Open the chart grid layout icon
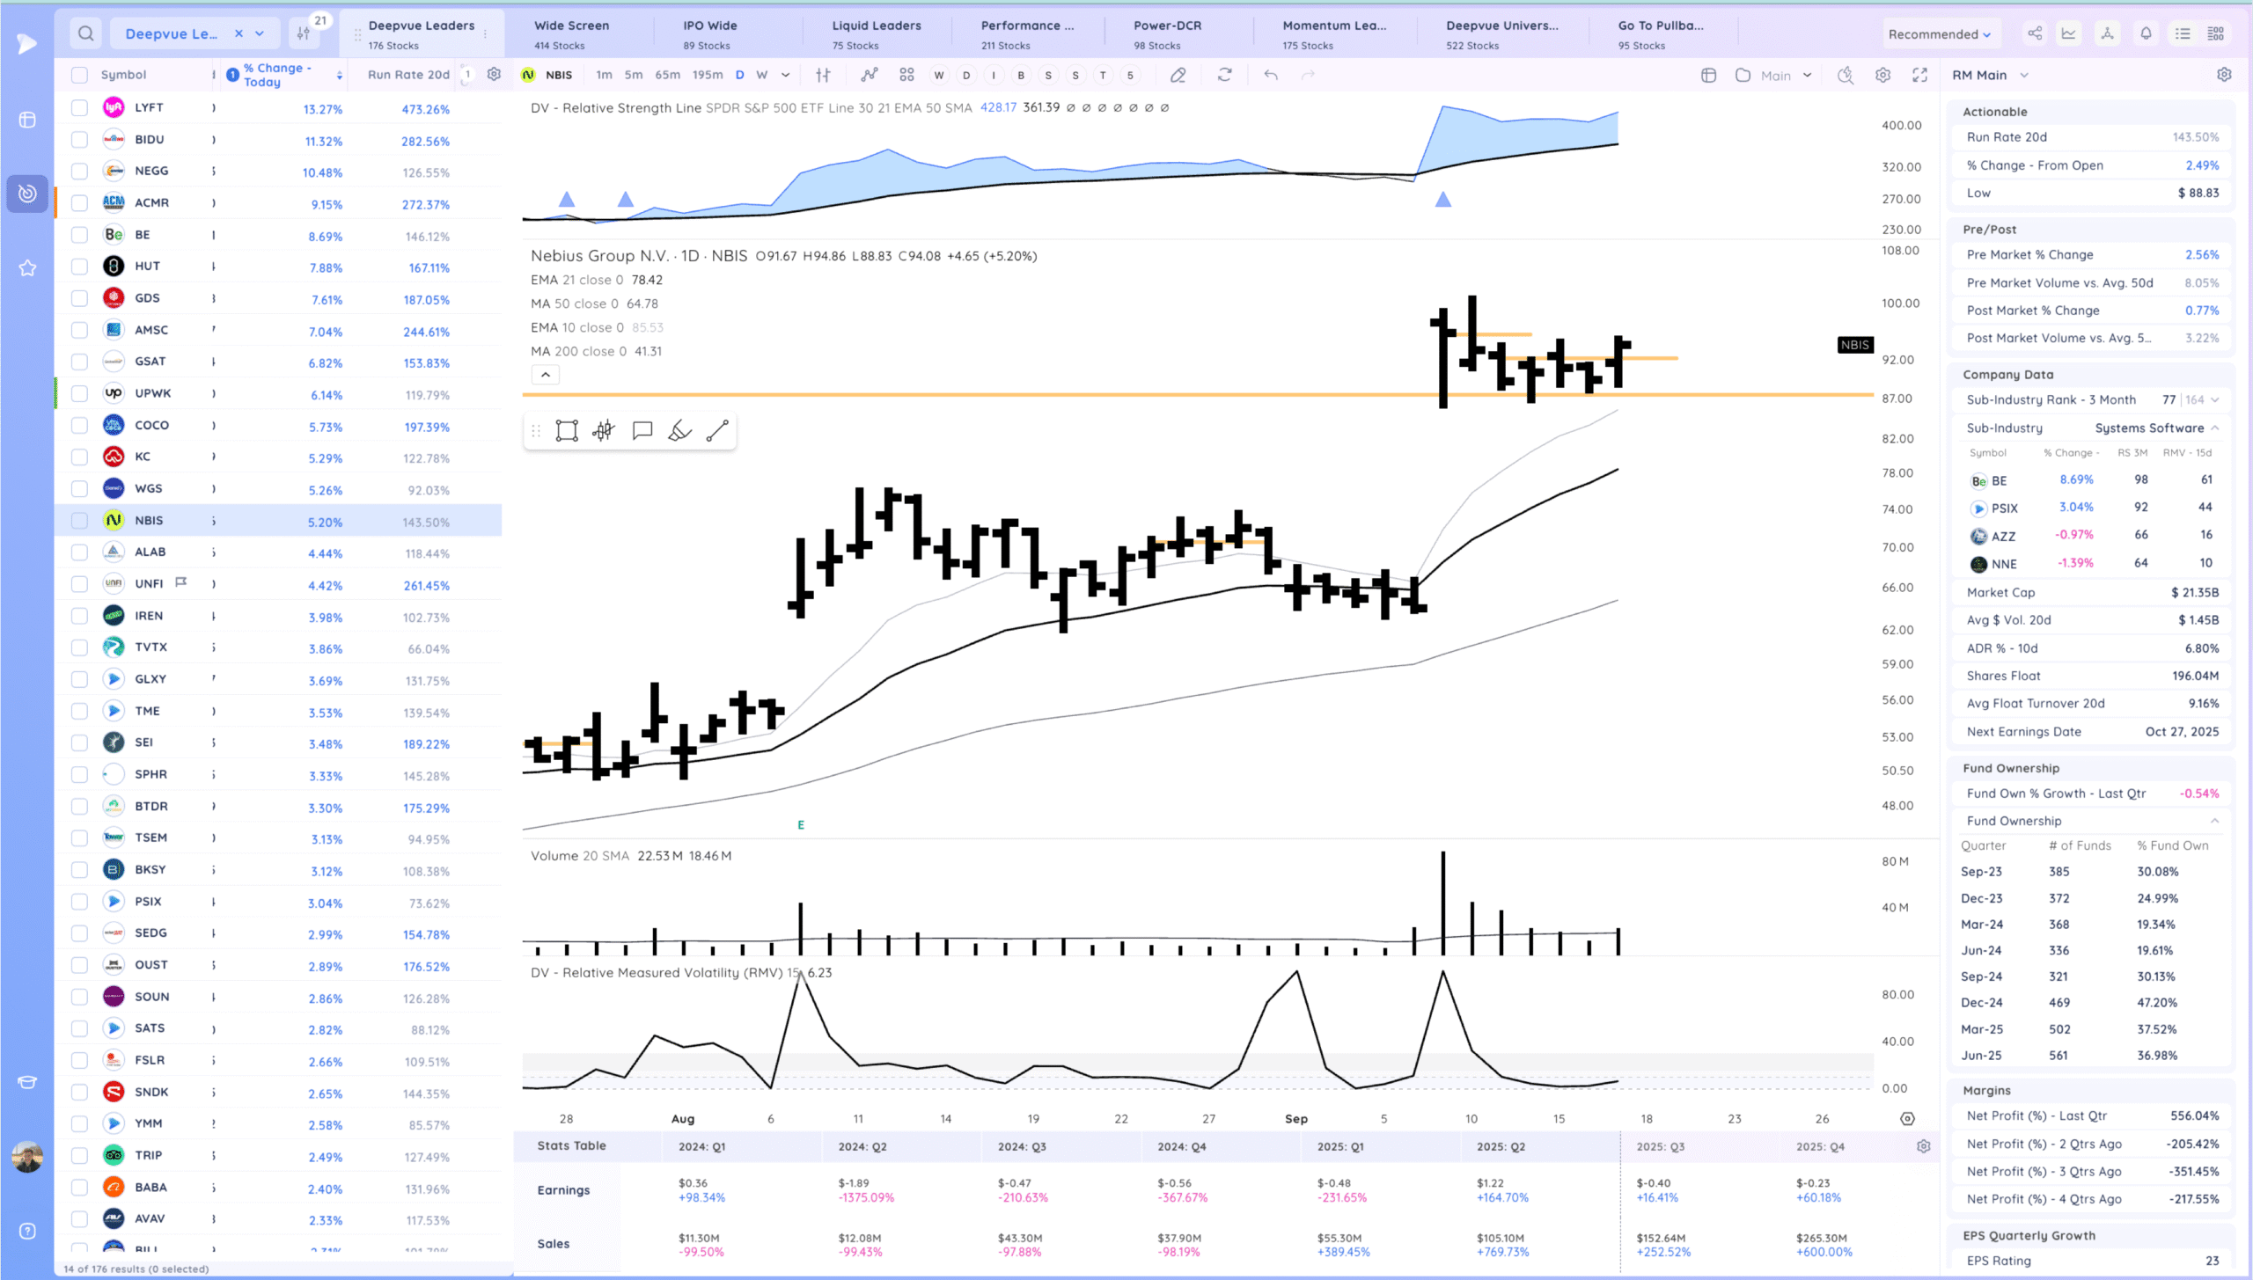2253x1280 pixels. click(x=906, y=75)
